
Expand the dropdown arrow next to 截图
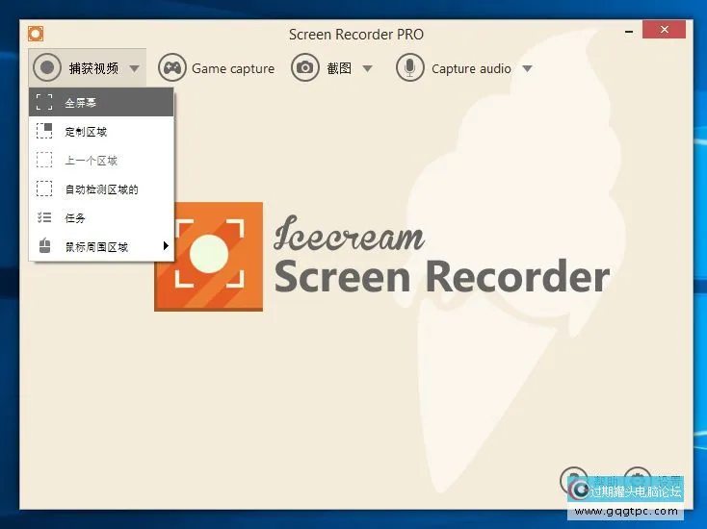(x=370, y=69)
